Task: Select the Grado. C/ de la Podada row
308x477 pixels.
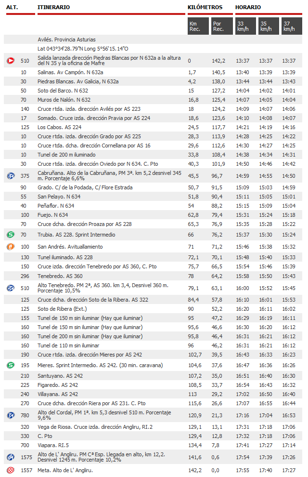Action: [x=85, y=187]
